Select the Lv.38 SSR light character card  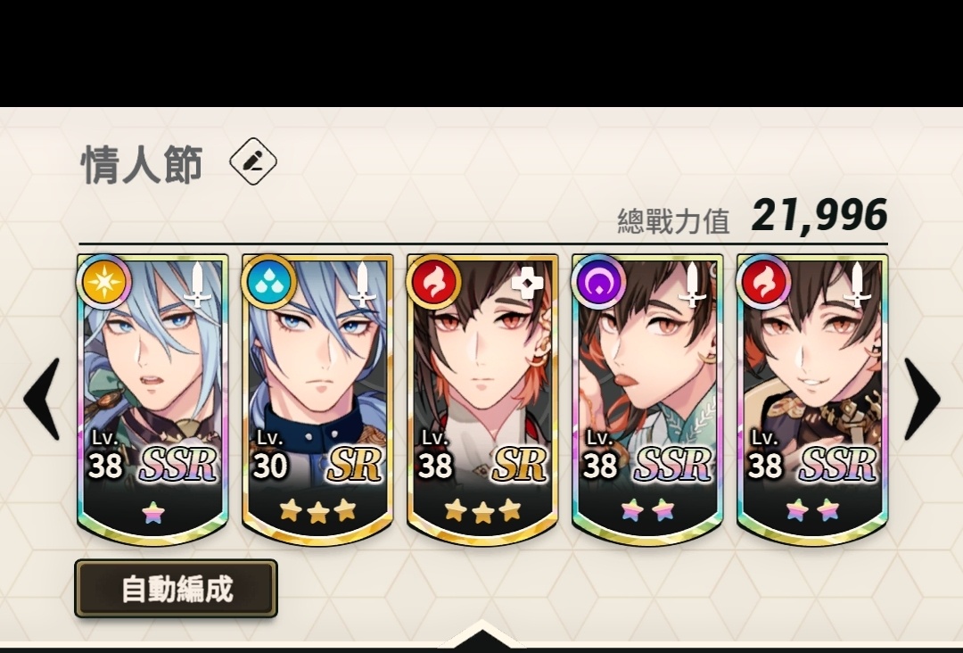click(x=153, y=400)
